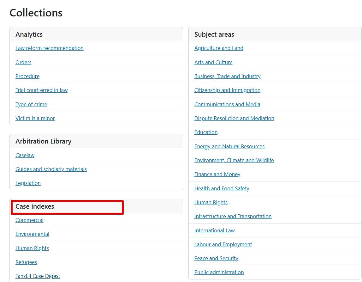Open TanzLII Case Digest link

pos(38,276)
